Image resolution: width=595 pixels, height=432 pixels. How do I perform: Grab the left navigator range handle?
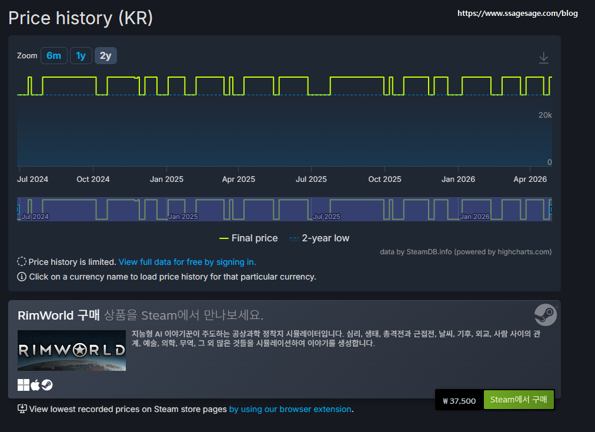[18, 210]
